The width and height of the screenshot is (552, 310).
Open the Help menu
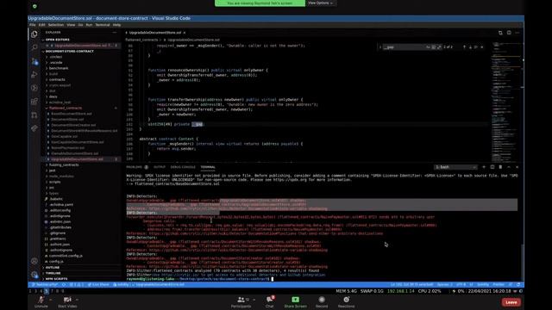pos(117,25)
